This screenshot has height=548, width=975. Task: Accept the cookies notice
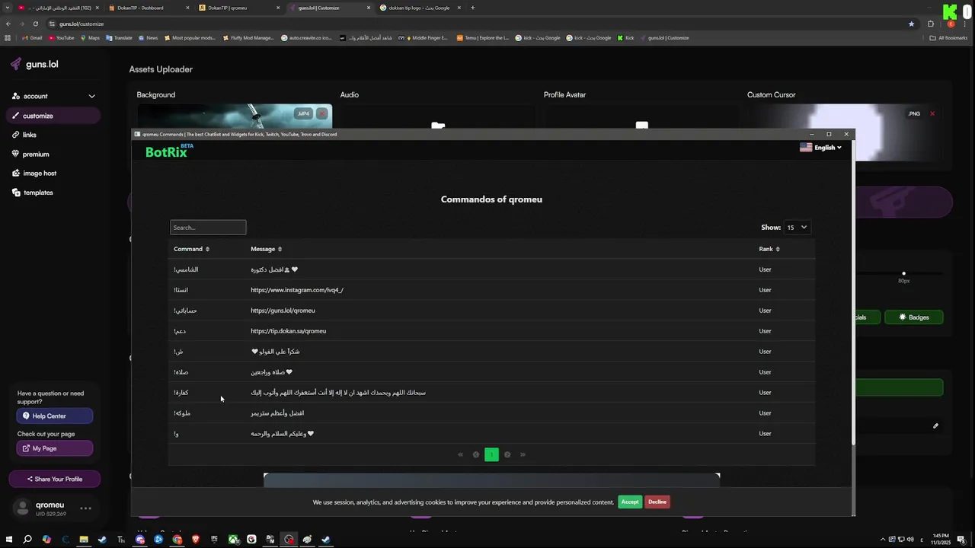pyautogui.click(x=629, y=502)
